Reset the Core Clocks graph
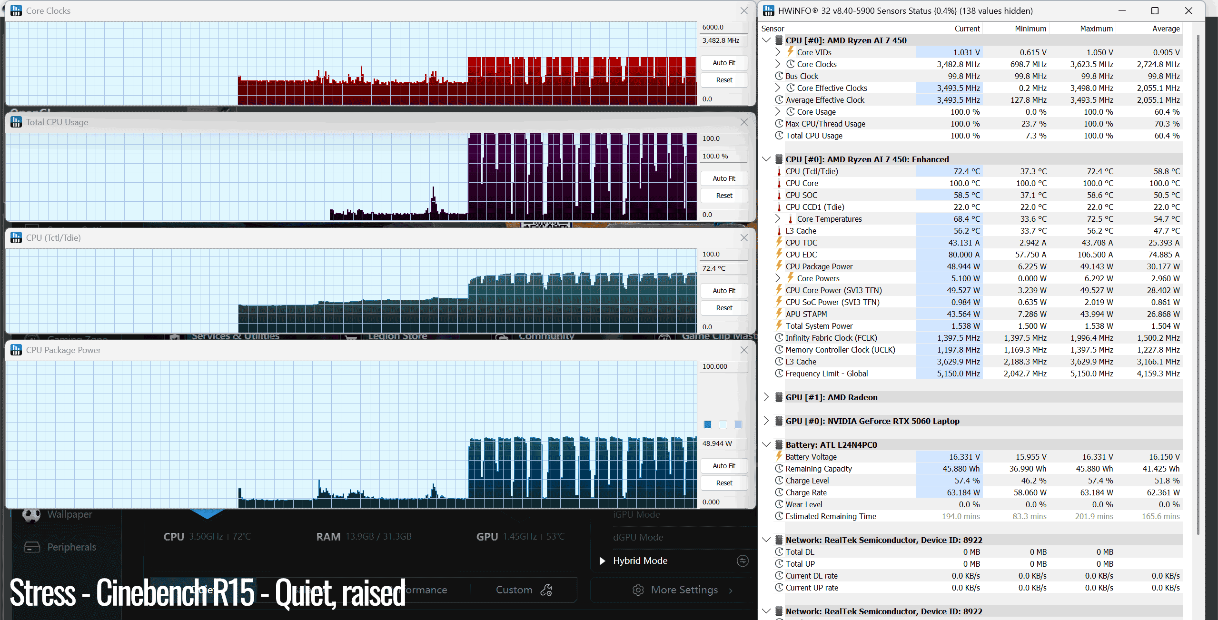1218x620 pixels. coord(723,80)
